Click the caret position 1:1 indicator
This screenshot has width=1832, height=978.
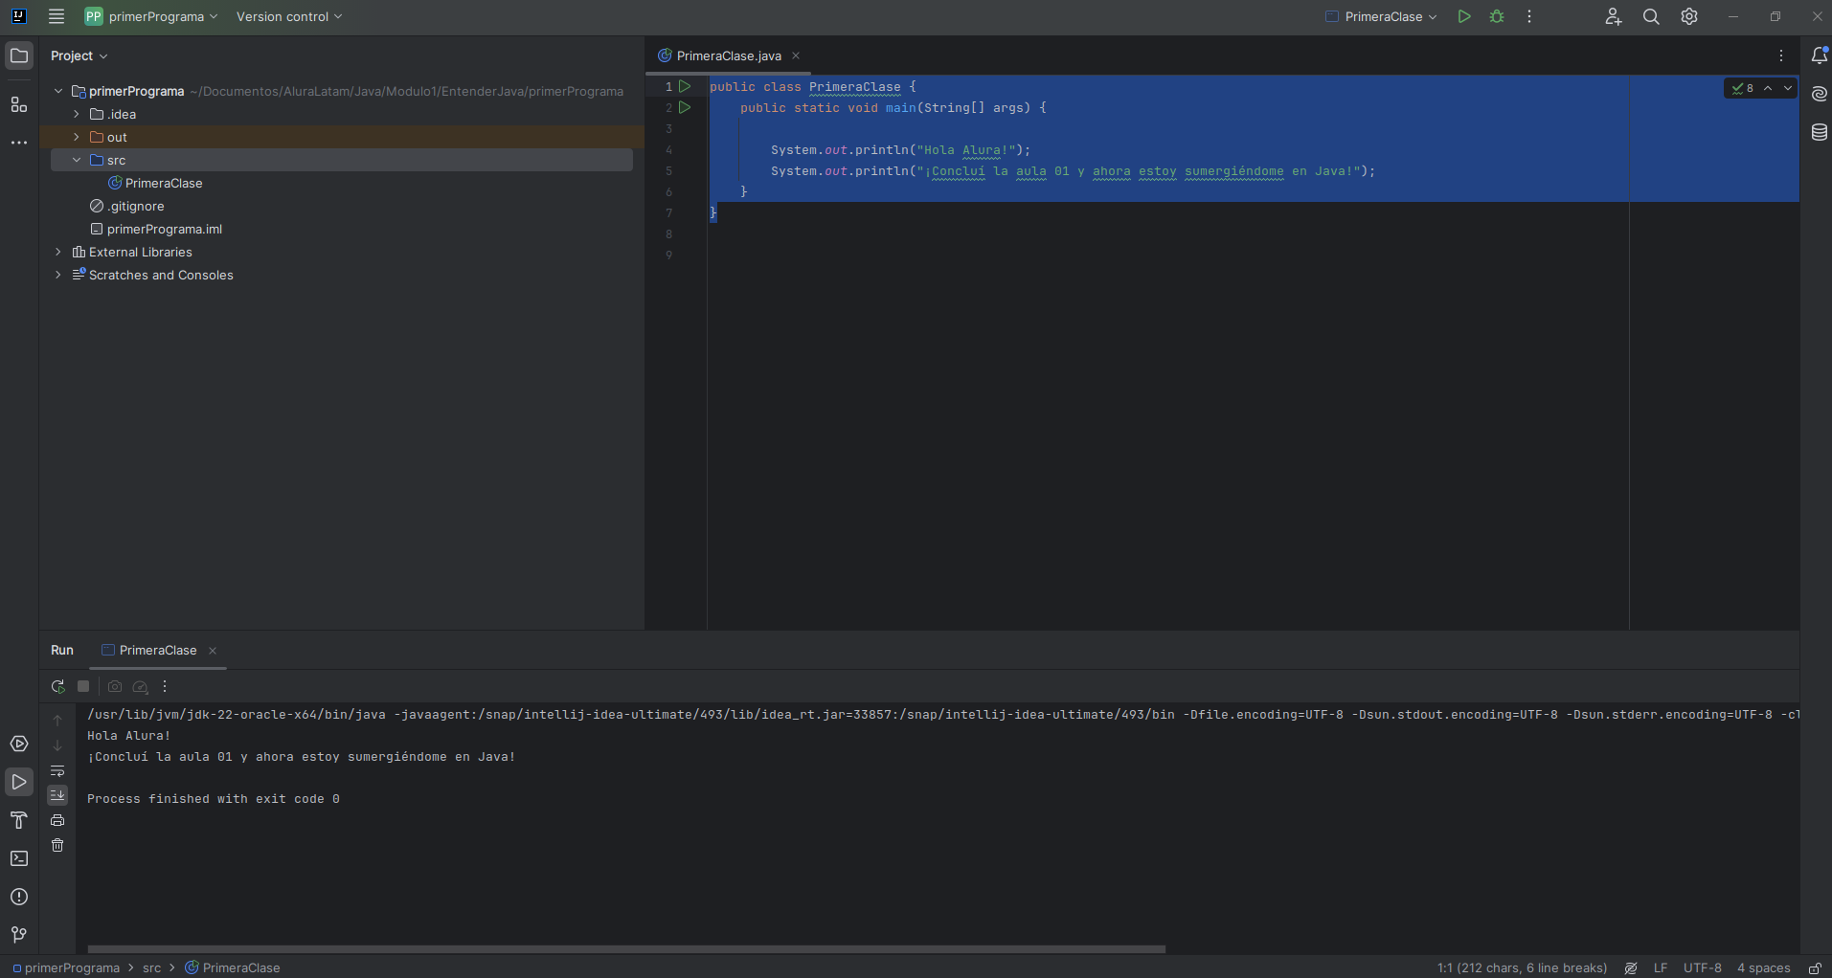click(x=1522, y=967)
